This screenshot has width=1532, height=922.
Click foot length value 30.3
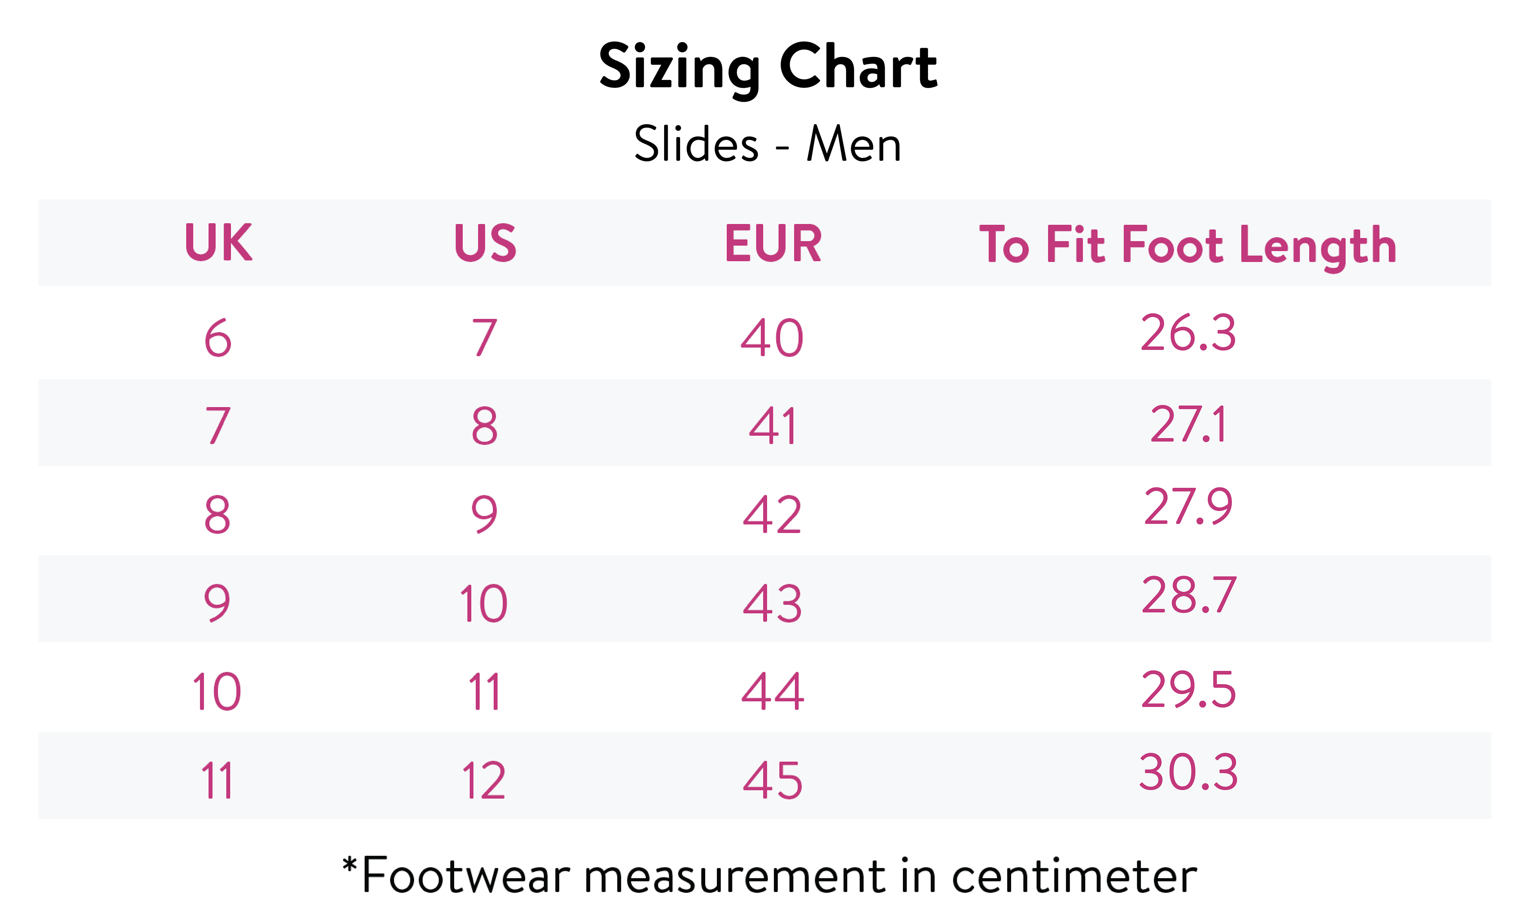click(x=1189, y=773)
